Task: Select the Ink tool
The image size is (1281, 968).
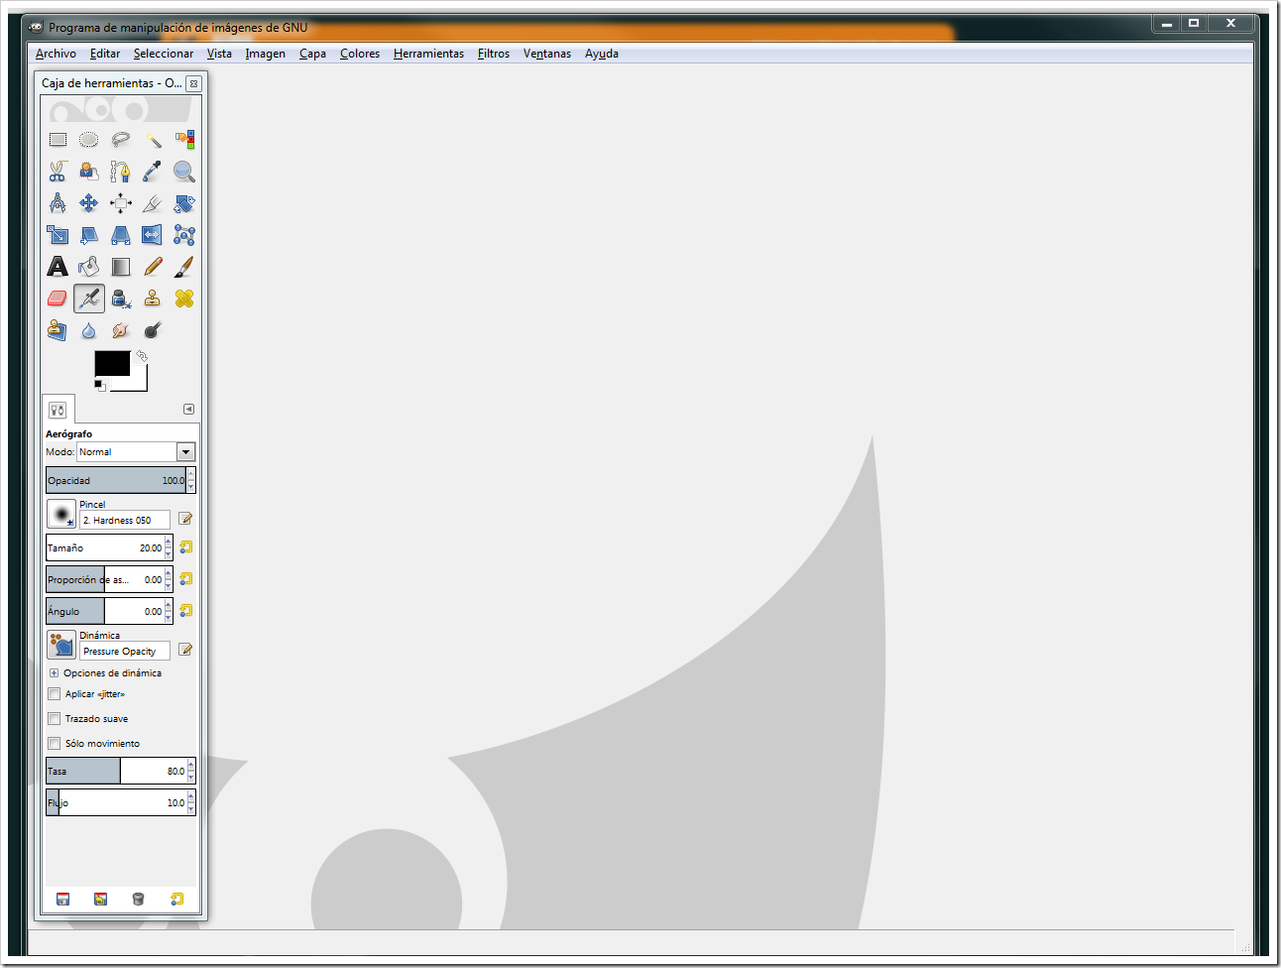Action: tap(121, 299)
